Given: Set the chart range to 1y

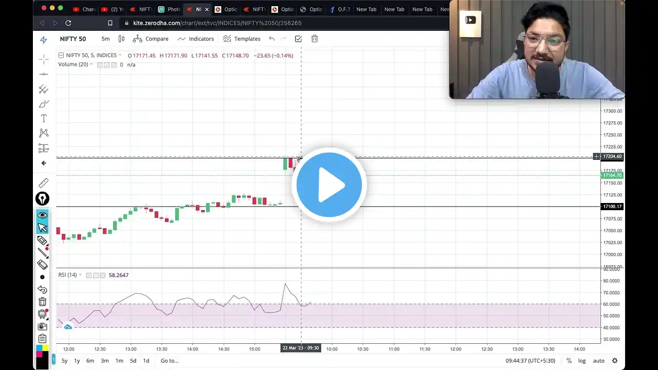Looking at the screenshot, I should click(x=77, y=361).
